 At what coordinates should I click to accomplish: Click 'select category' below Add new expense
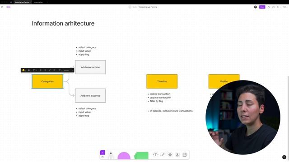(x=87, y=108)
